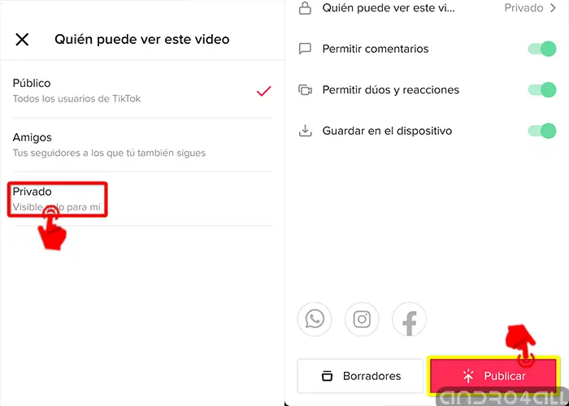
Task: Click the duet camera icon
Action: [305, 89]
